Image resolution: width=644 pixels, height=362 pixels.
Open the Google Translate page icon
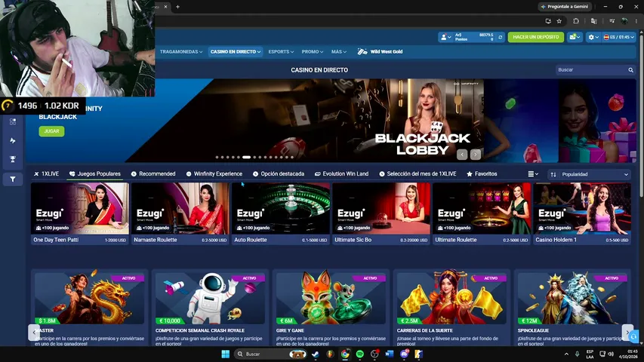(594, 21)
